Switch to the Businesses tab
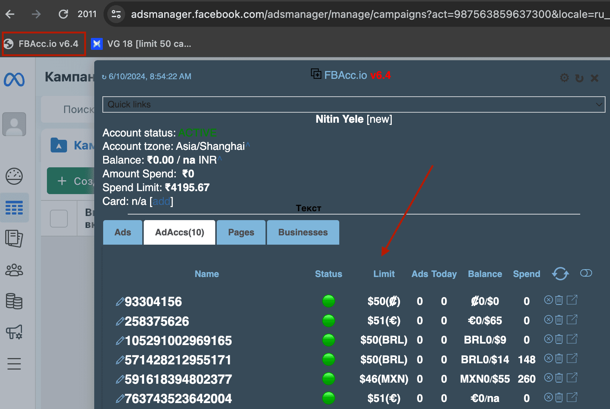This screenshot has height=409, width=610. pos(303,232)
